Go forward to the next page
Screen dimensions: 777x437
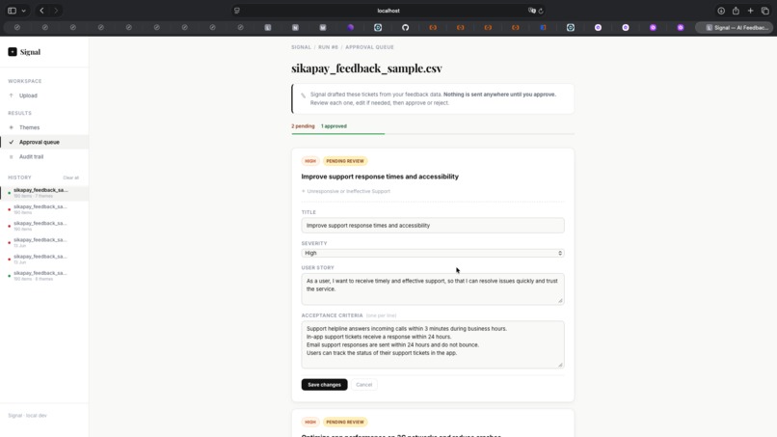(x=56, y=11)
